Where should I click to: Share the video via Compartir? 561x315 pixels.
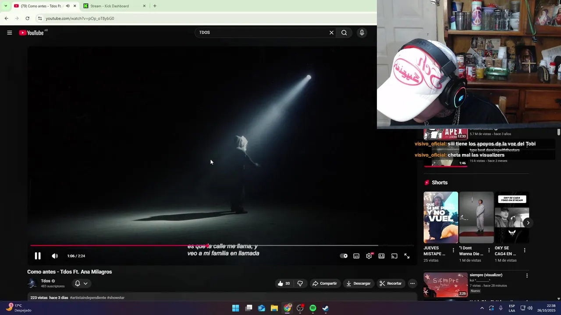tap(324, 283)
